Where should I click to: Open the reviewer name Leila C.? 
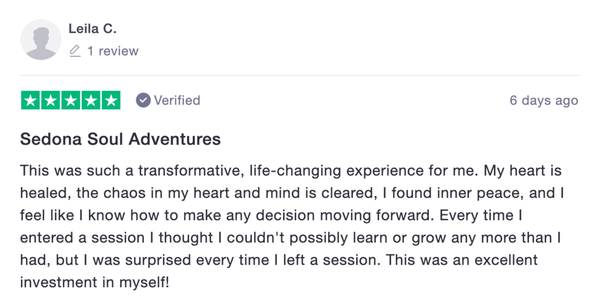pos(92,29)
